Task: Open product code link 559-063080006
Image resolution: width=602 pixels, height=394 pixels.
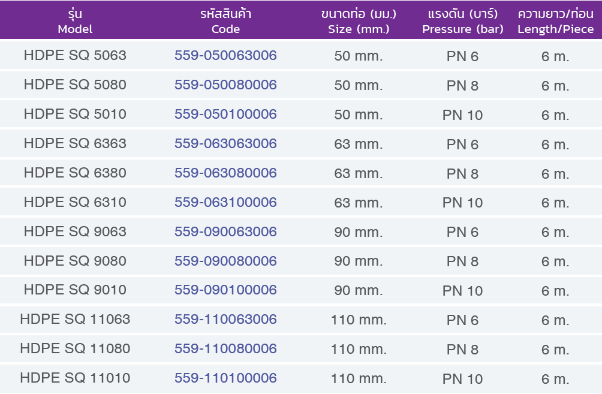Action: coord(225,173)
